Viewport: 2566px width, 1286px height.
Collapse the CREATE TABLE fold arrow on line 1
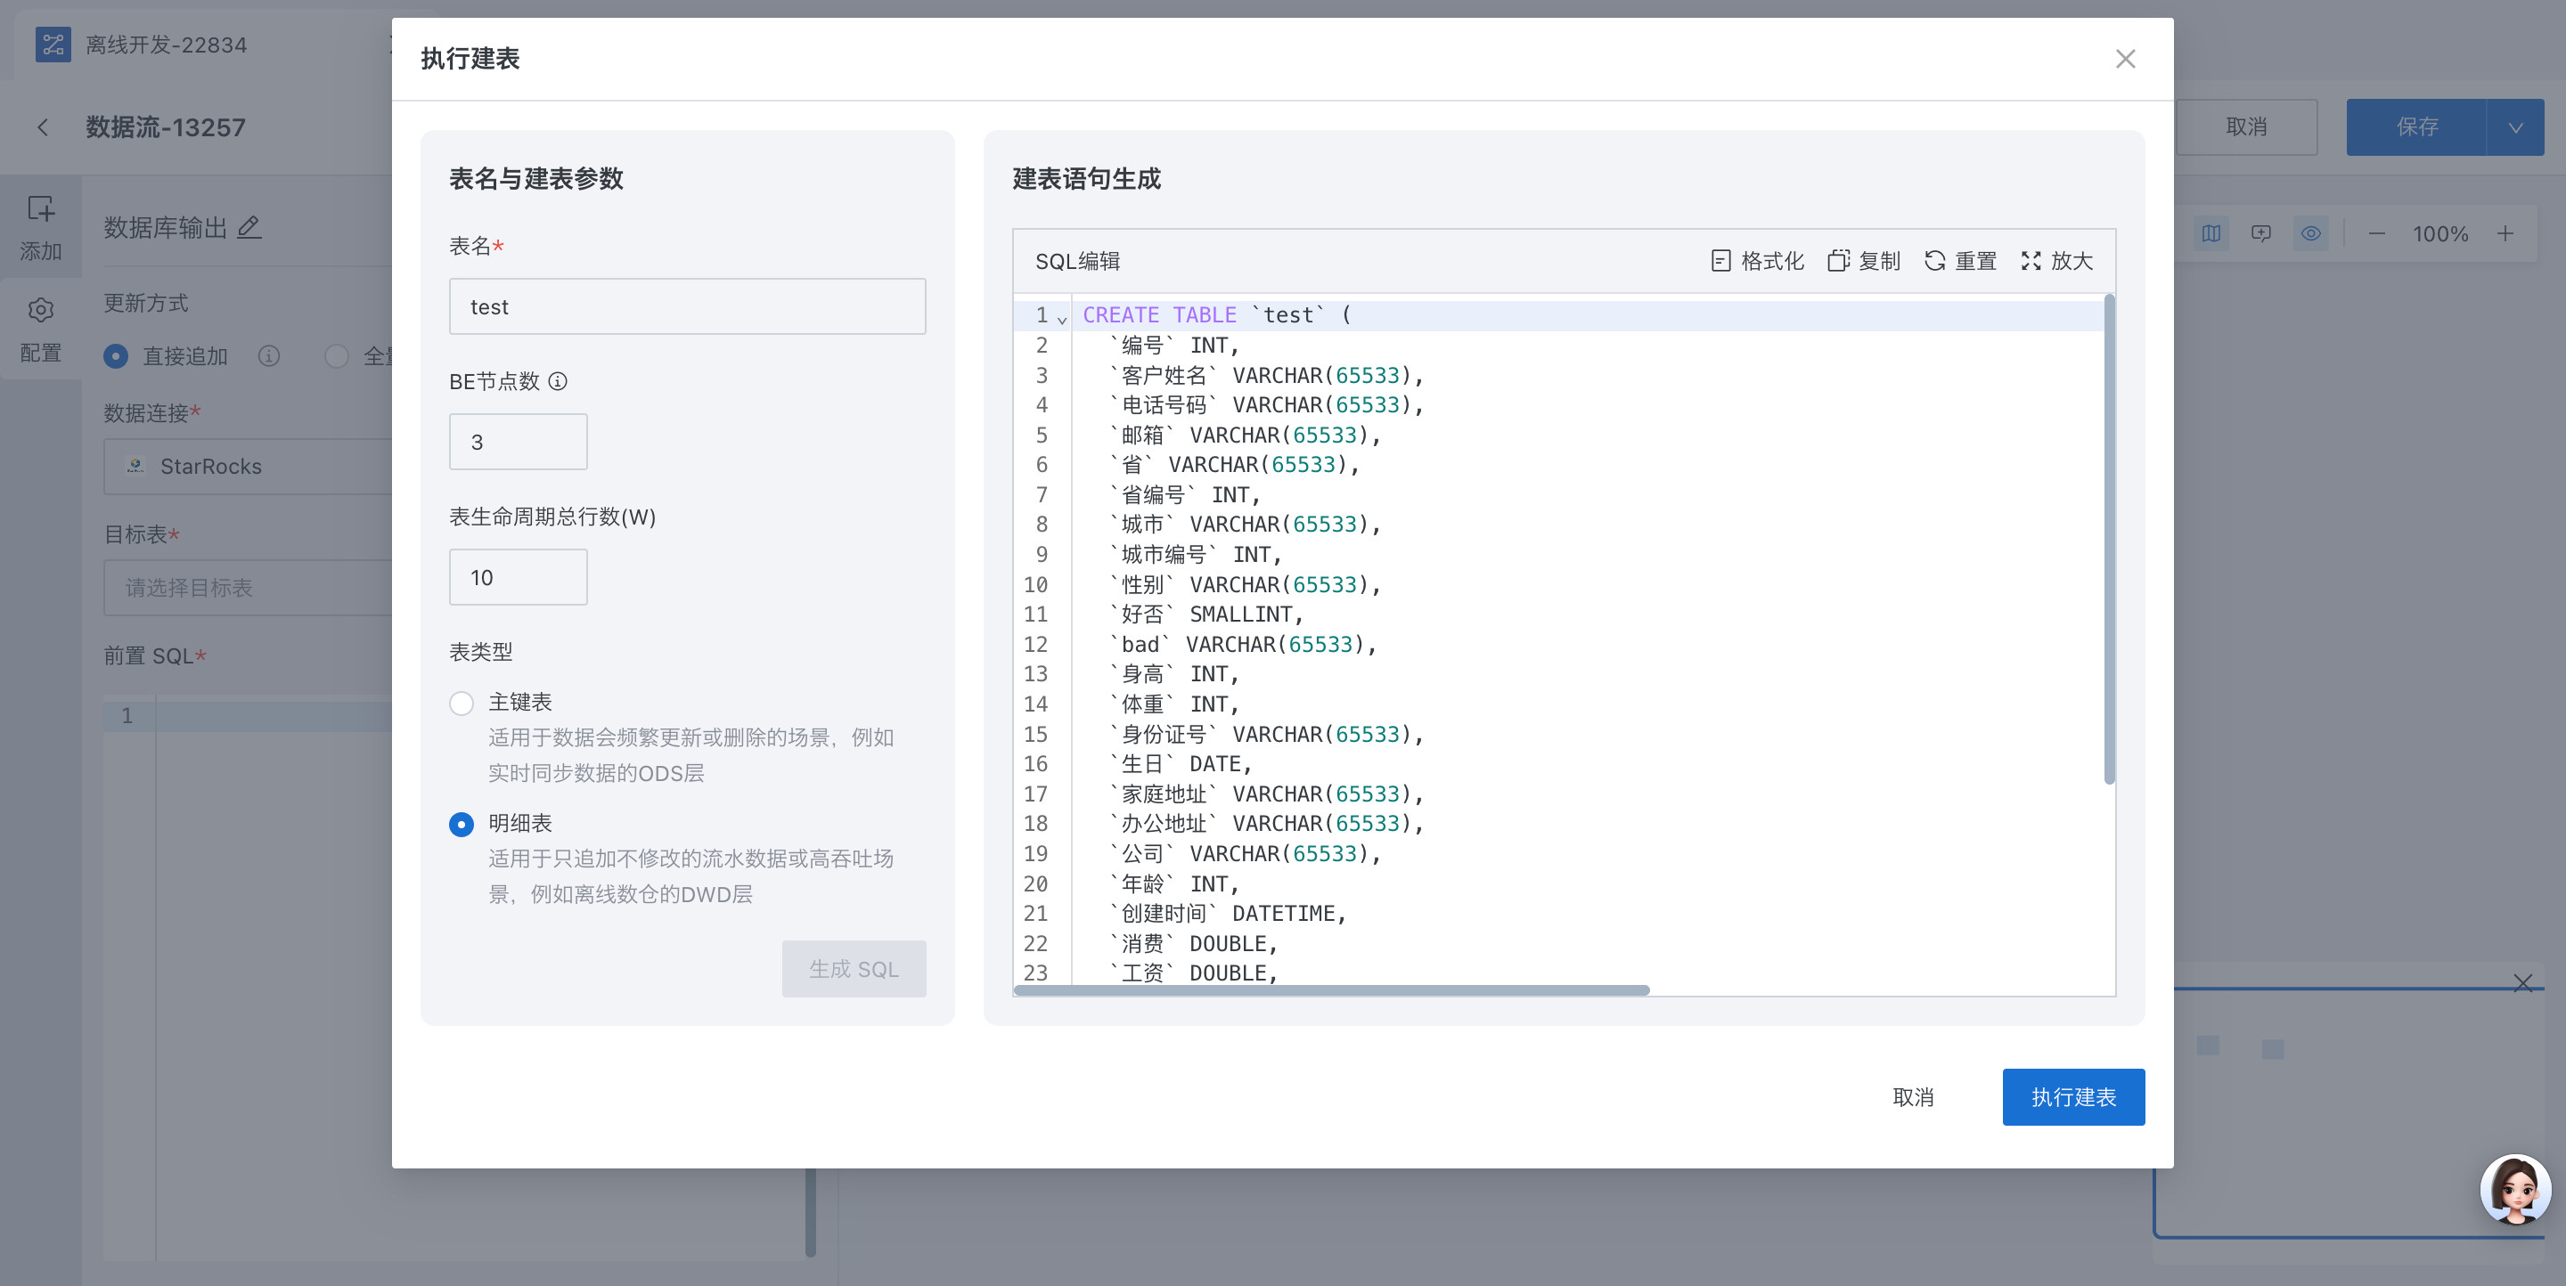pos(1062,320)
